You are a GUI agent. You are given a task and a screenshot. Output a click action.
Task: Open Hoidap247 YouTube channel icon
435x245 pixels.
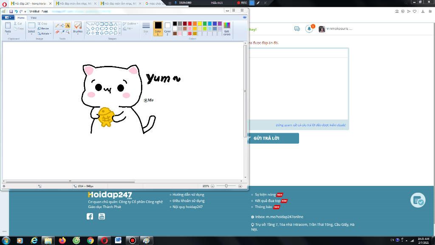(x=102, y=217)
